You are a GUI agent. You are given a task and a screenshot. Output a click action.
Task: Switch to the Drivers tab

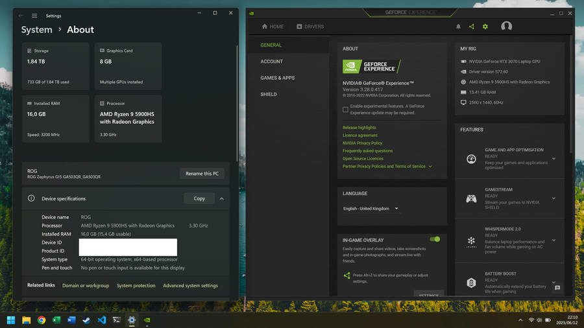pyautogui.click(x=310, y=27)
